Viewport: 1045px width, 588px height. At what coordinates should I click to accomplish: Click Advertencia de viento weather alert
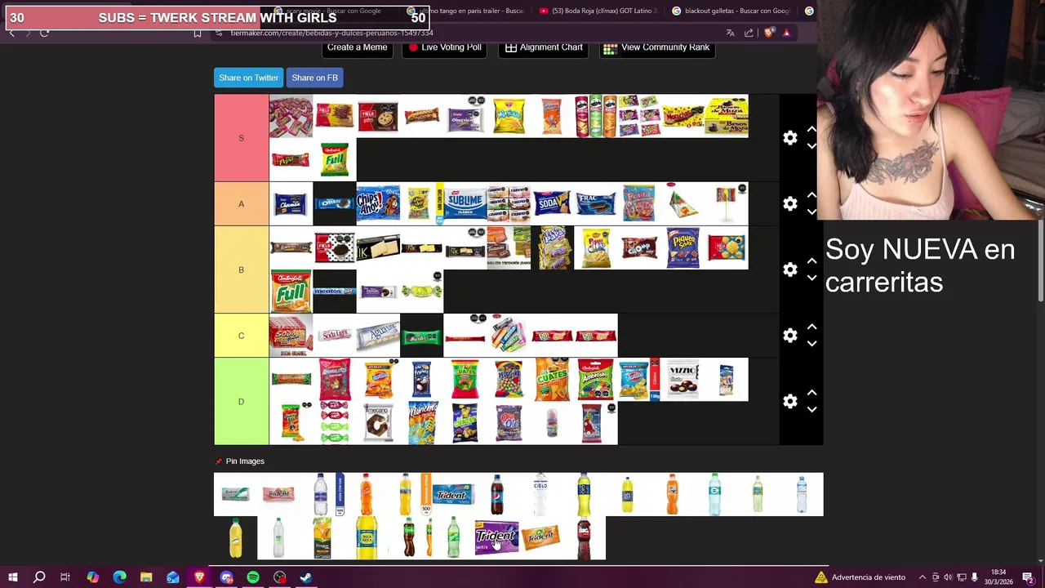pos(860,577)
